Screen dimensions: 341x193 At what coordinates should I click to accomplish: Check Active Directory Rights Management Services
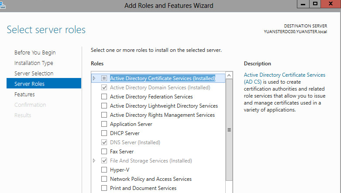[104, 115]
